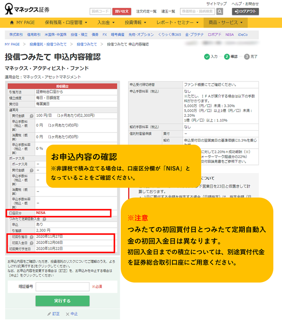Click help icon next to 初回入金日
282x324 pixels.
(x=31, y=243)
